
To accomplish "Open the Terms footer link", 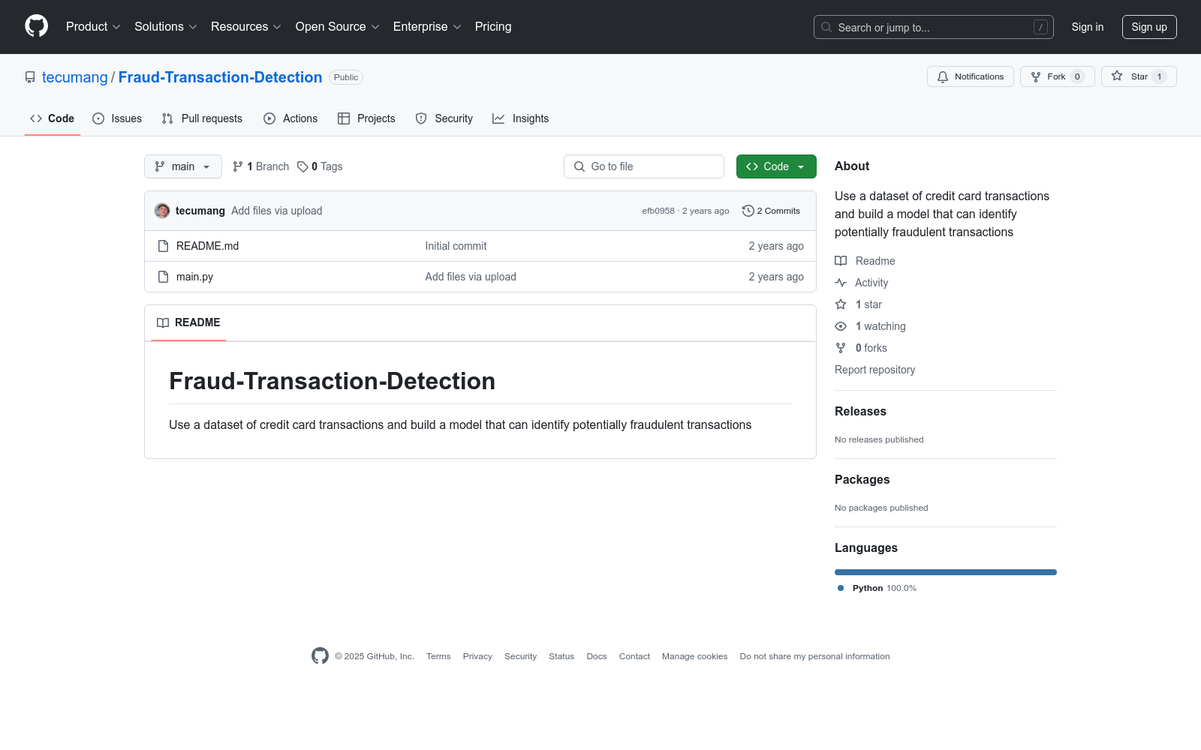I will [x=438, y=656].
